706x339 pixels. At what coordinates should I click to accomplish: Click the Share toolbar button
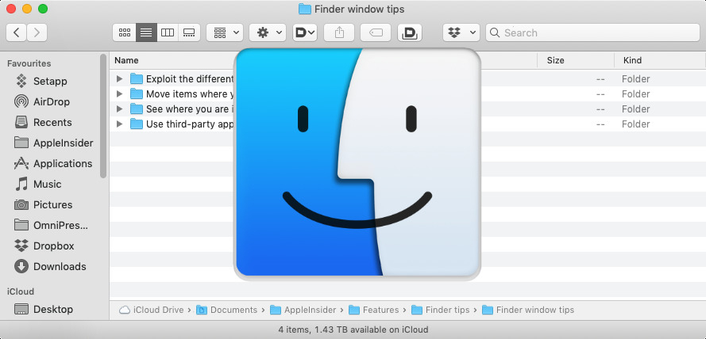tap(340, 32)
